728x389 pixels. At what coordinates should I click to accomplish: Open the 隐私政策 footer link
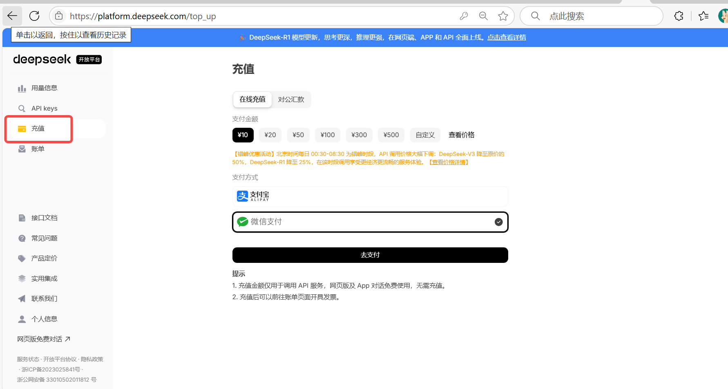coord(92,359)
